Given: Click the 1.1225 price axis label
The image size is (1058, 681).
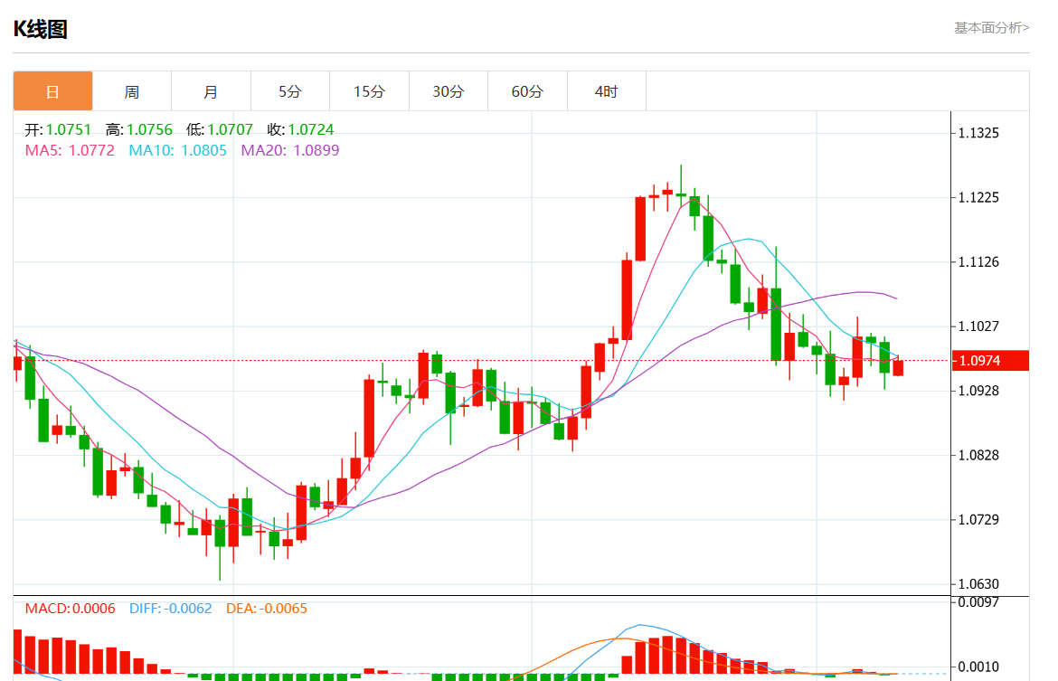Looking at the screenshot, I should pos(978,198).
